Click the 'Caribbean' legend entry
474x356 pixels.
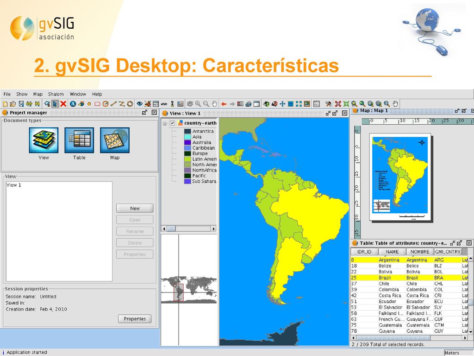point(204,148)
